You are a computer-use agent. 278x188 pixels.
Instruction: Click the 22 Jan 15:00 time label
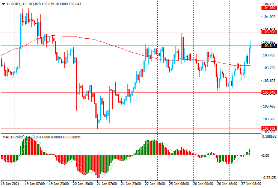(156, 184)
